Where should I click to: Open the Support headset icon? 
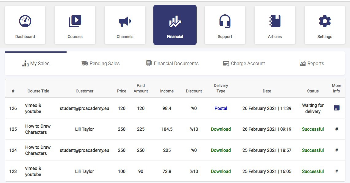point(225,21)
